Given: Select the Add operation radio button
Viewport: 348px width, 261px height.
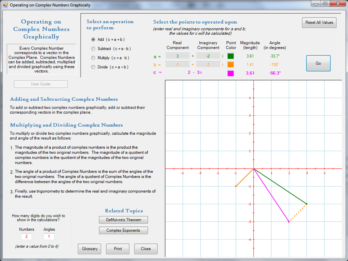Looking at the screenshot, I should [94, 40].
